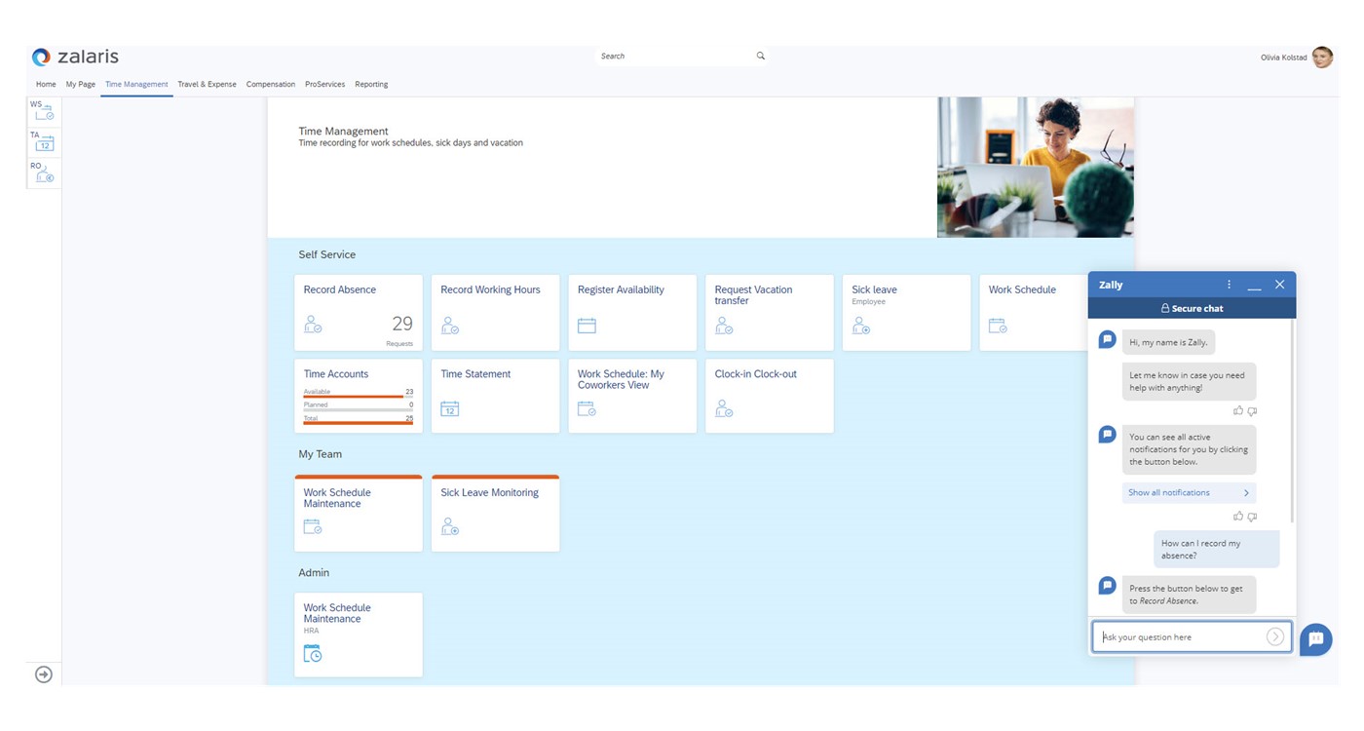Click the RO sidebar shortcut icon

[x=44, y=173]
